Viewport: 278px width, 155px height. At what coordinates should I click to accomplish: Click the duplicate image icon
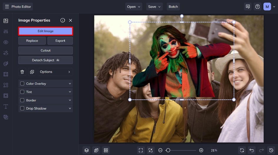(32, 72)
